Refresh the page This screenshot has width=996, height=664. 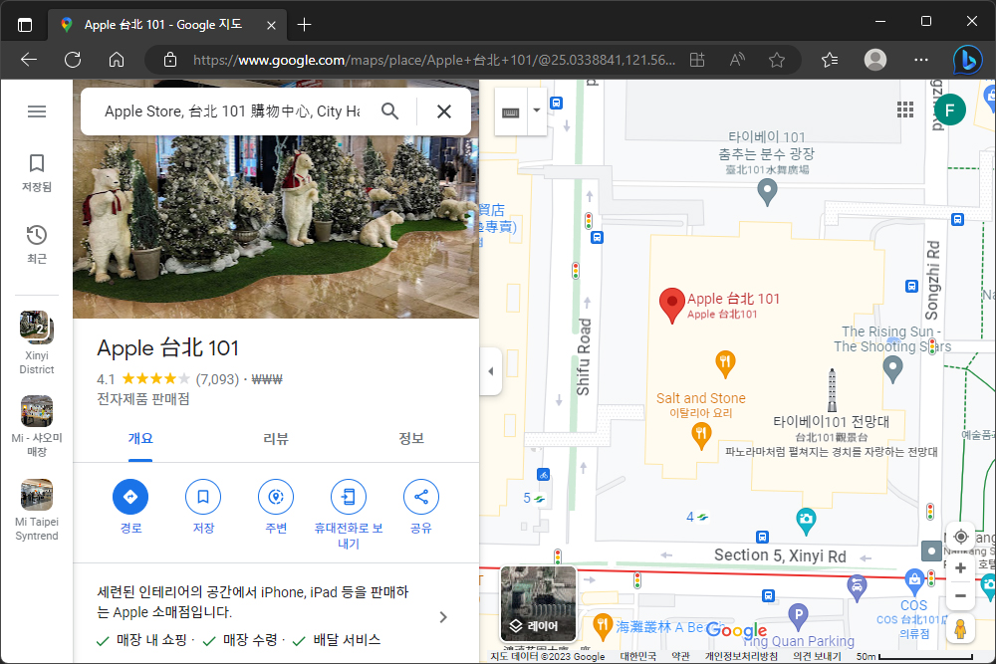[x=73, y=61]
